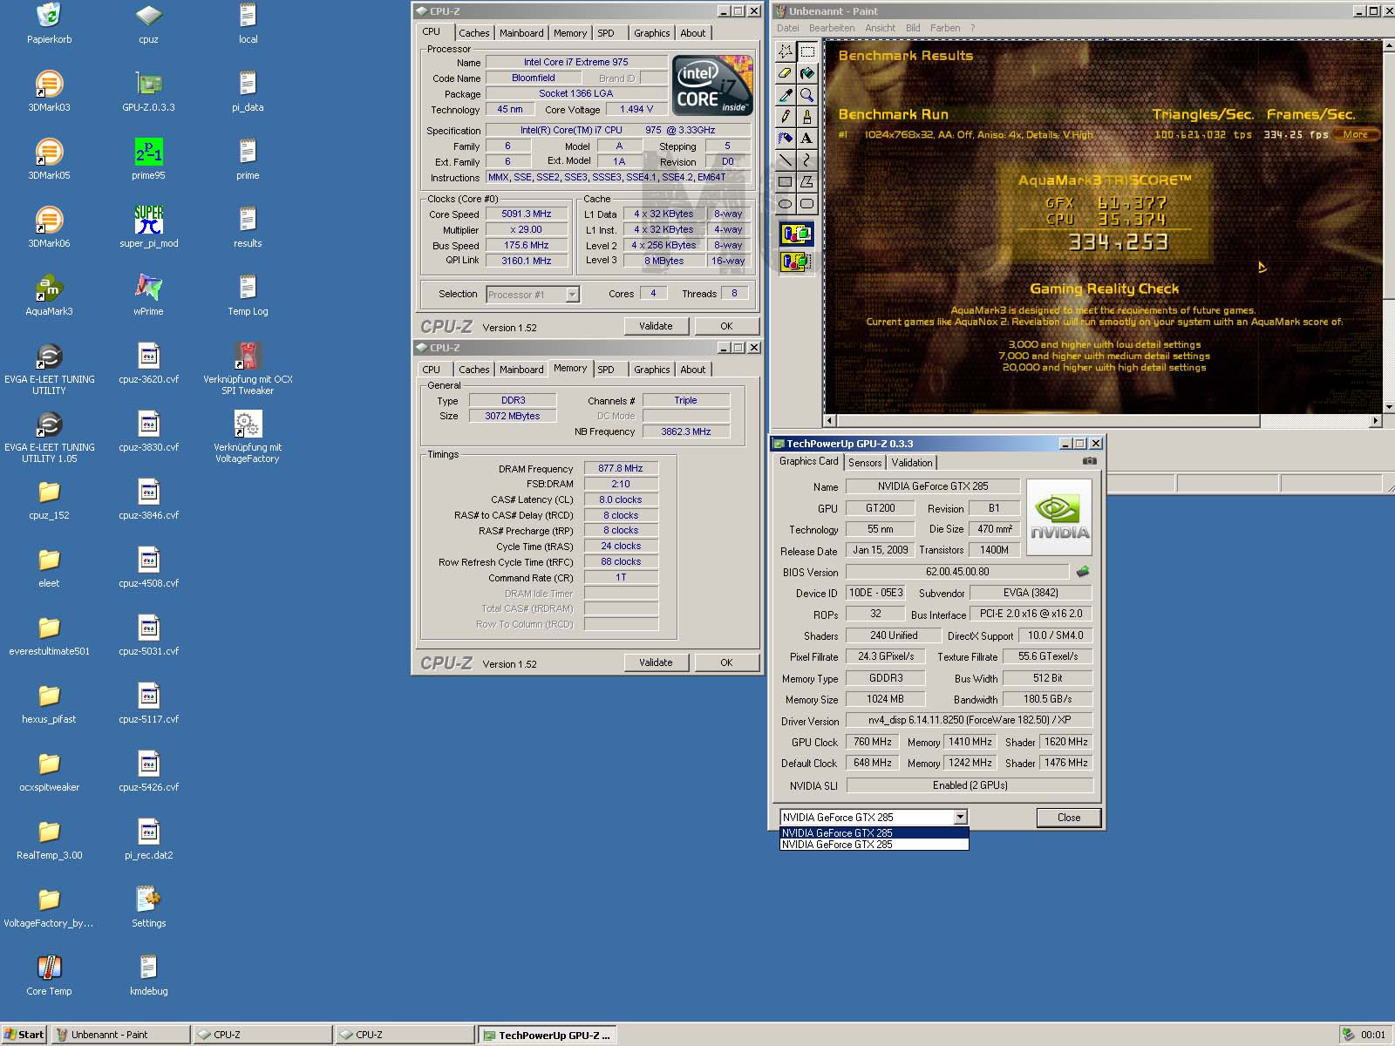Click Validate in the CPU-Z processor window

pos(656,326)
